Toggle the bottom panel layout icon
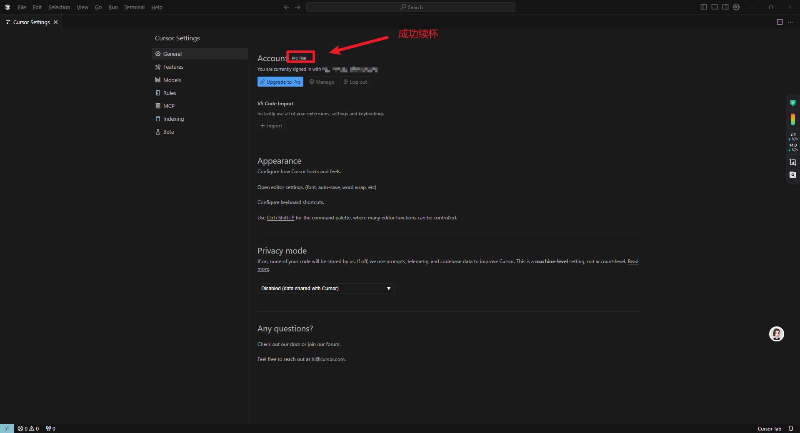Screen dimensions: 800x433 point(715,7)
